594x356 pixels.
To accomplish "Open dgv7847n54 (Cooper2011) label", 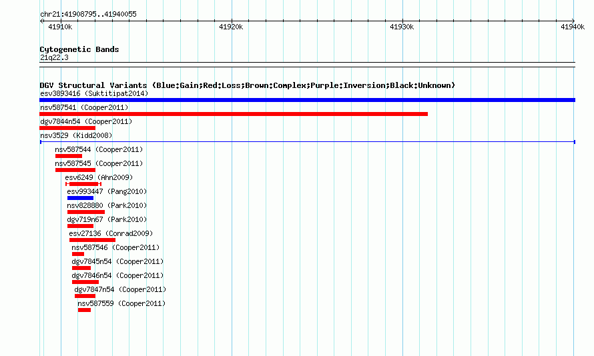I will coord(120,289).
